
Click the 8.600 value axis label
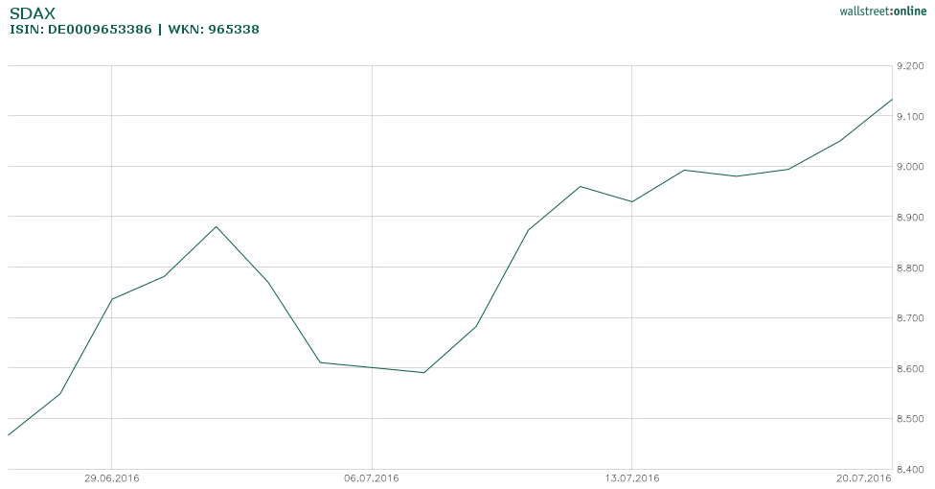point(909,369)
